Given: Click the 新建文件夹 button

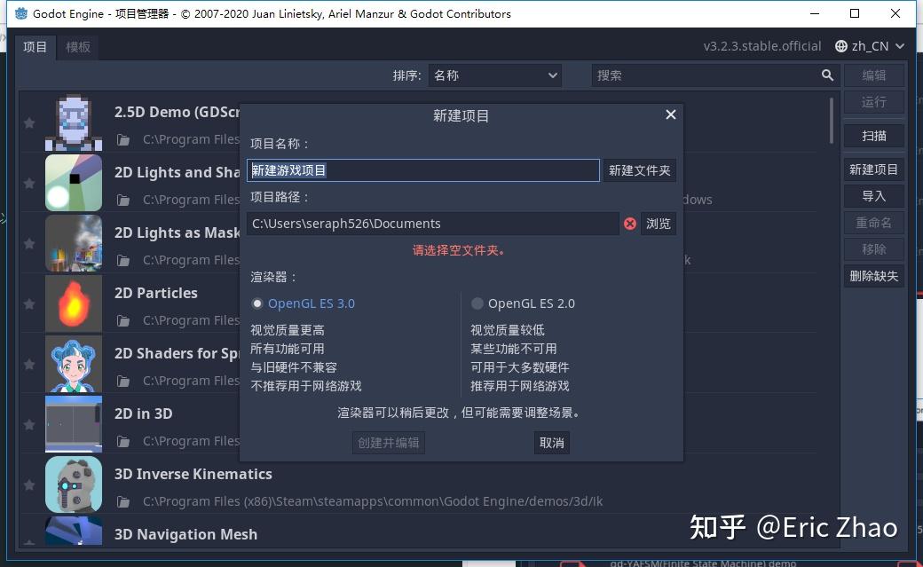Looking at the screenshot, I should (x=640, y=169).
